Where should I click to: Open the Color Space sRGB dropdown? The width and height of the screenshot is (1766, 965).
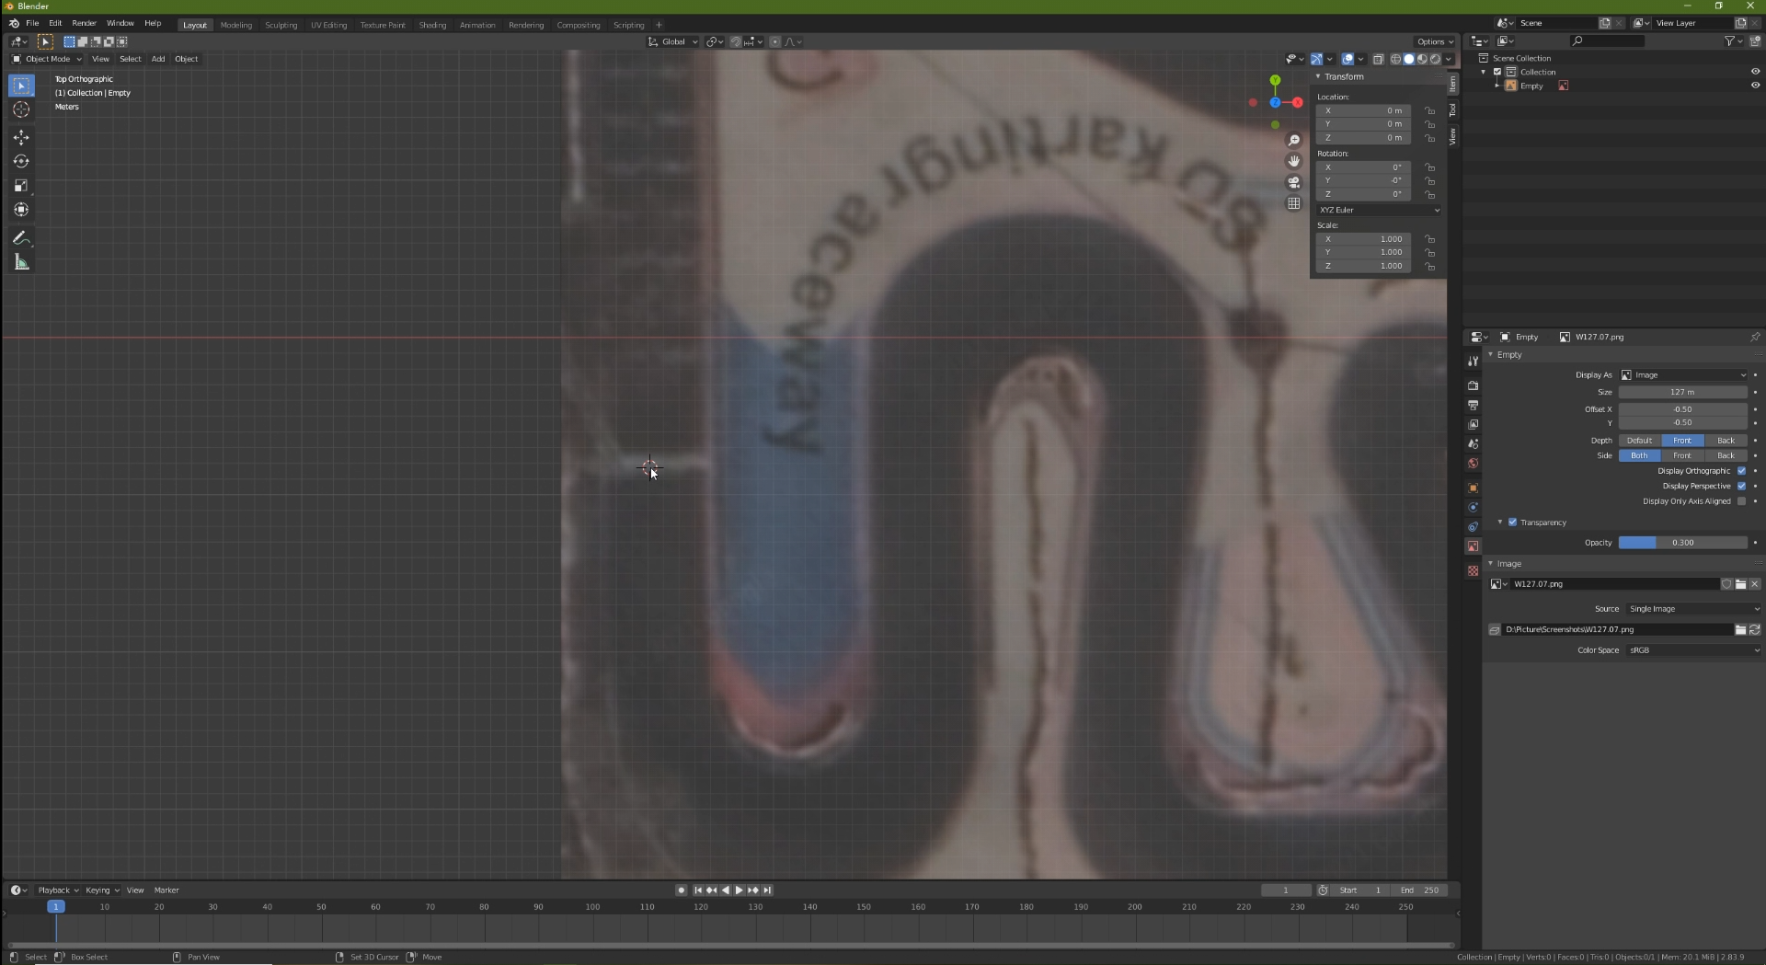click(x=1693, y=650)
